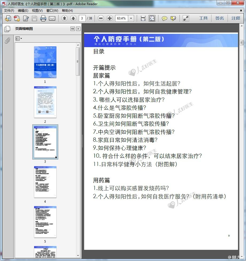The height and width of the screenshot is (261, 246).
Task: Open the attachments paperclip panel
Action: pos(7,40)
